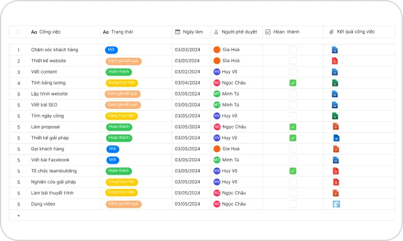The width and height of the screenshot is (403, 241).
Task: Click Gia Hoà avatar in Chăm sóc khách hàng row
Action: coord(217,50)
